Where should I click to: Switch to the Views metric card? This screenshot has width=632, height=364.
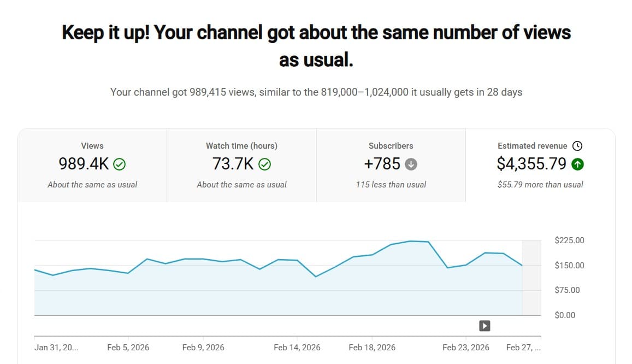pyautogui.click(x=92, y=164)
